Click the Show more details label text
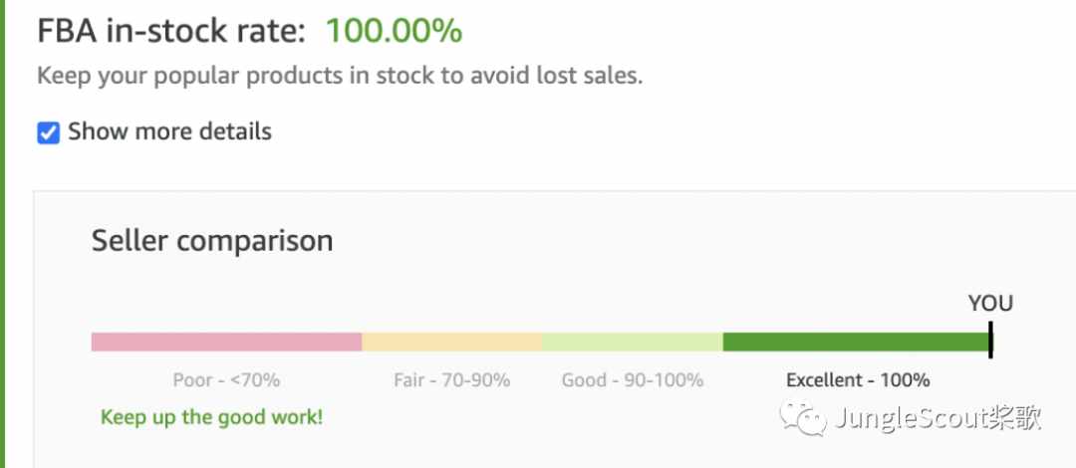 [169, 131]
